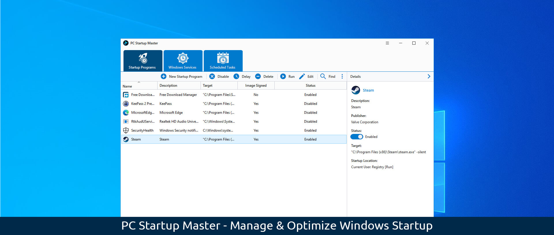This screenshot has width=554, height=235.
Task: Click Free Download Manager's Enabled status
Action: click(x=310, y=95)
